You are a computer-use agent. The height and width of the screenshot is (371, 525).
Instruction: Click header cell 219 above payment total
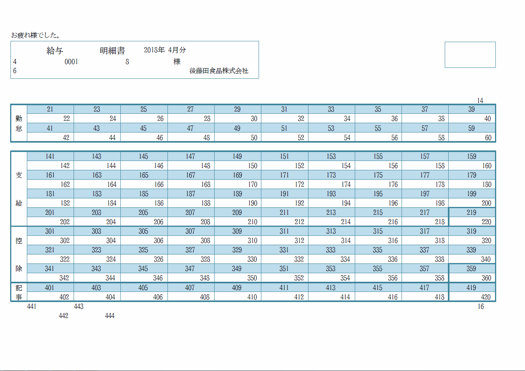click(x=472, y=212)
